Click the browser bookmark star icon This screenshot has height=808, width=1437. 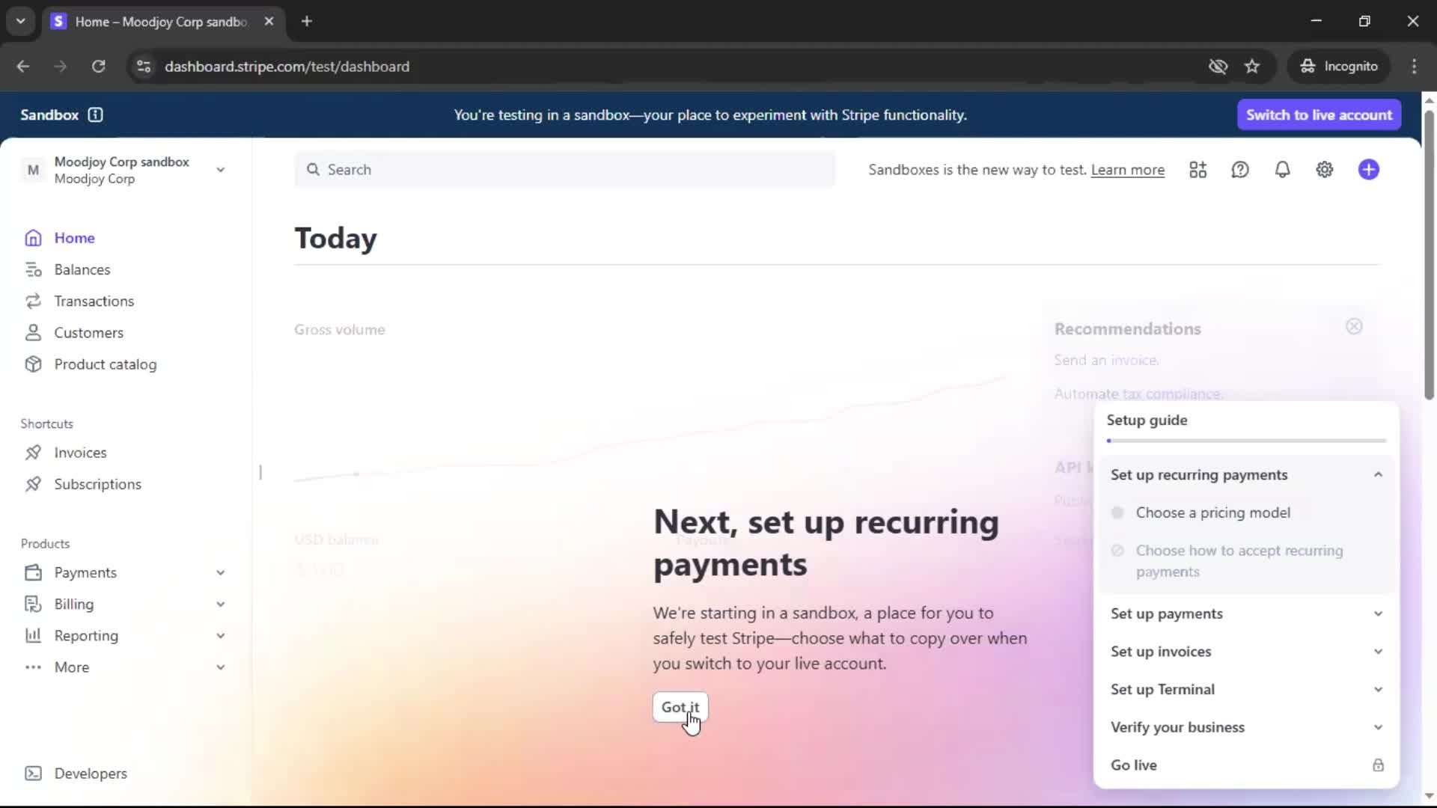(1251, 67)
